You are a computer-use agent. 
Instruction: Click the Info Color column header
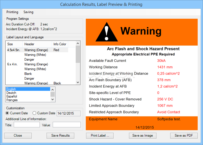[x=60, y=44]
